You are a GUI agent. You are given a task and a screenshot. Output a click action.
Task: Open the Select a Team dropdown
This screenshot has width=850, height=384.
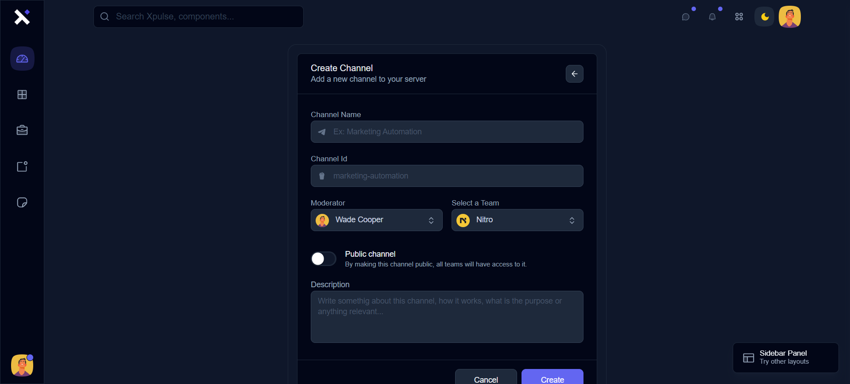click(x=517, y=220)
